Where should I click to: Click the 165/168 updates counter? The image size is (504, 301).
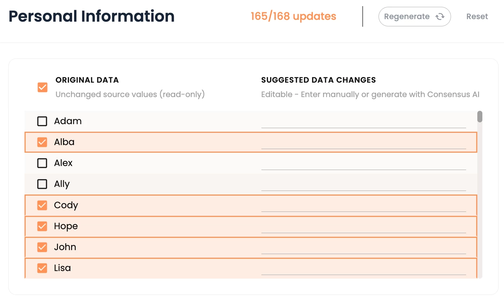(293, 17)
